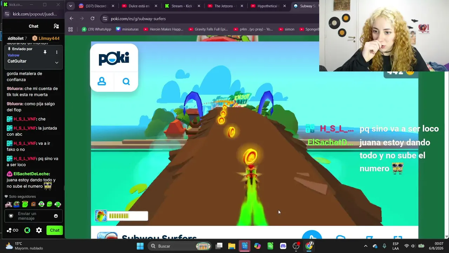Click the chat identity badge icon
This screenshot has width=449, height=253.
click(11, 216)
